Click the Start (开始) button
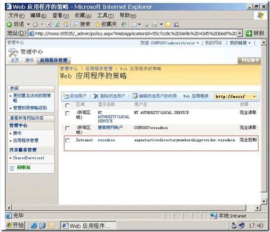Viewport: 270px width, 232px height. pos(15,226)
